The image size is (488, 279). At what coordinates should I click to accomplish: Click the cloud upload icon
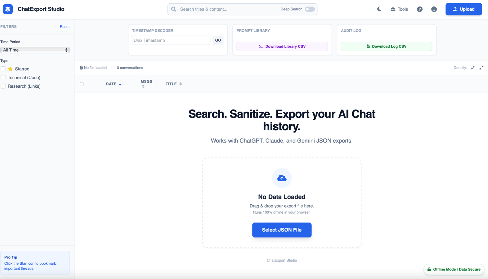[282, 178]
